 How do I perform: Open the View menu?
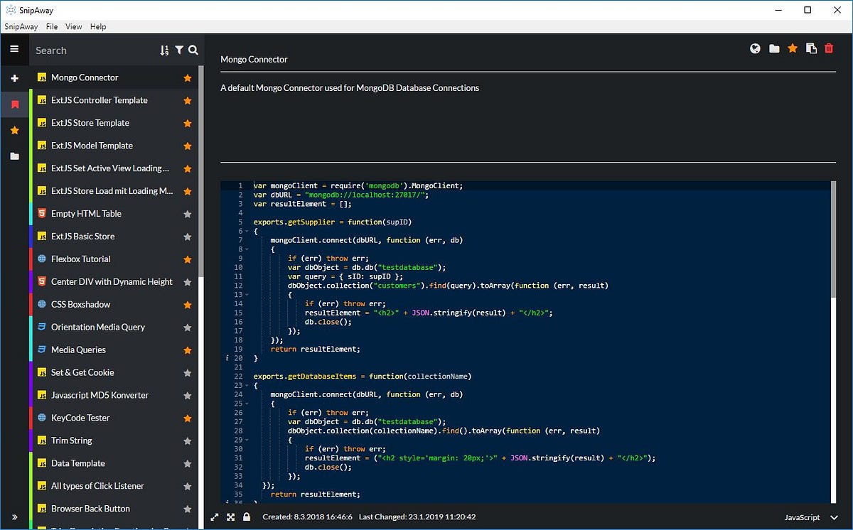coord(74,26)
